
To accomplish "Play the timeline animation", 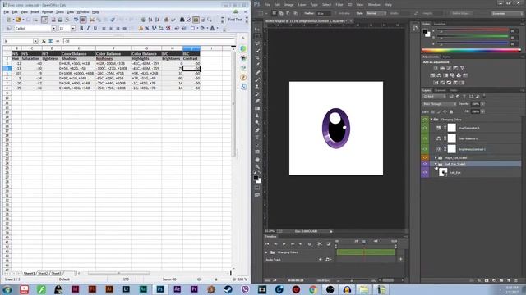I will [284, 244].
